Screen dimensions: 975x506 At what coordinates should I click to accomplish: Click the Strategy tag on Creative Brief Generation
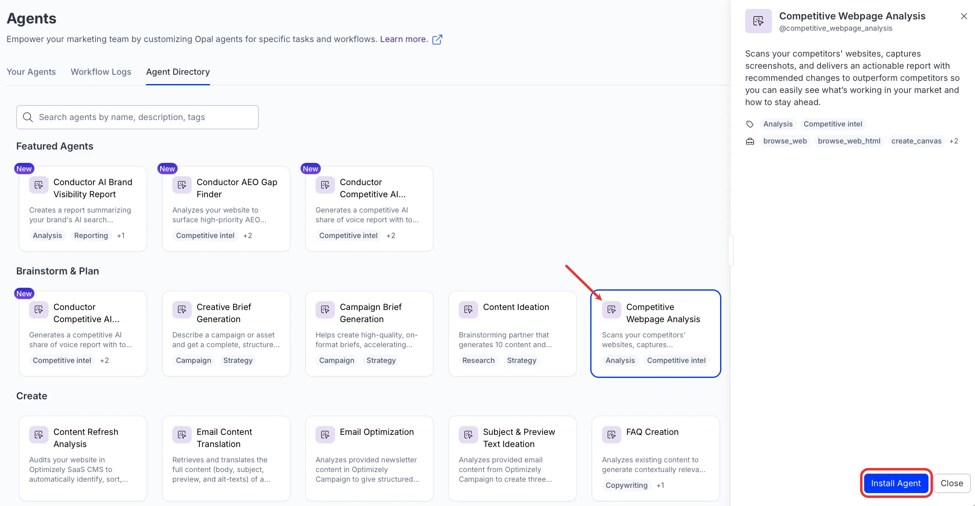click(238, 361)
